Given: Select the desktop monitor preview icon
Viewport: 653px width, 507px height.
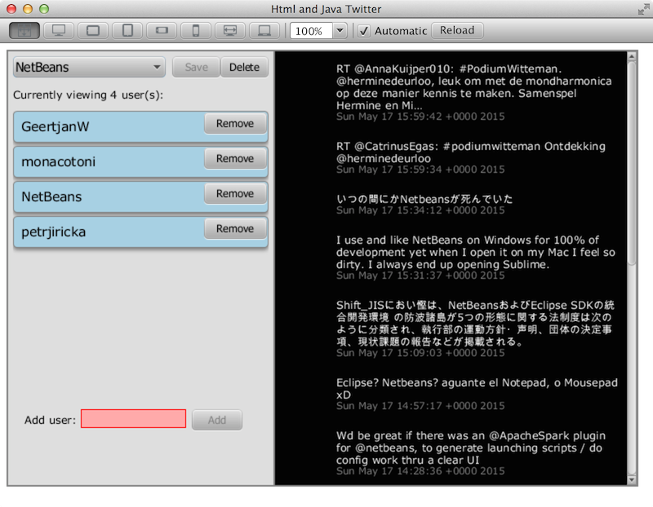Looking at the screenshot, I should 59,31.
